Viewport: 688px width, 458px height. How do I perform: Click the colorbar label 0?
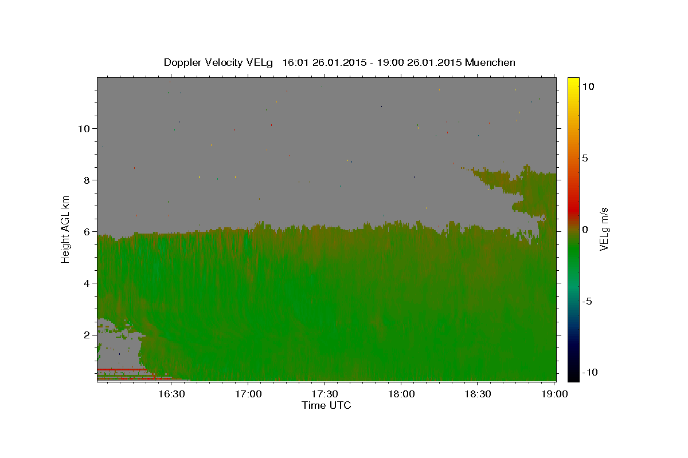tap(585, 230)
